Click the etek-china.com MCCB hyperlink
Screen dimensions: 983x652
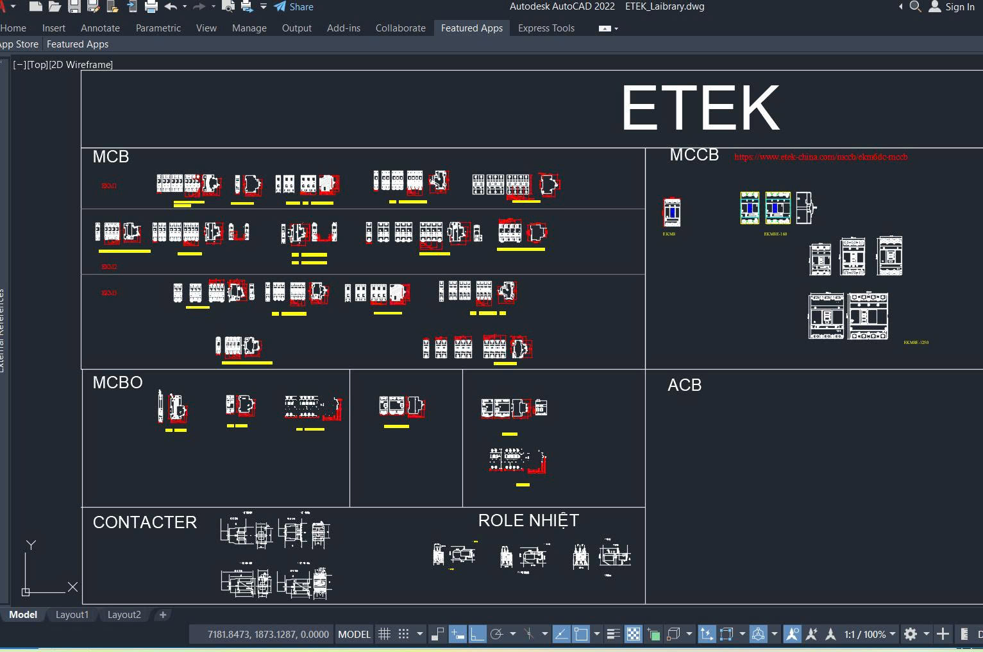tap(821, 157)
